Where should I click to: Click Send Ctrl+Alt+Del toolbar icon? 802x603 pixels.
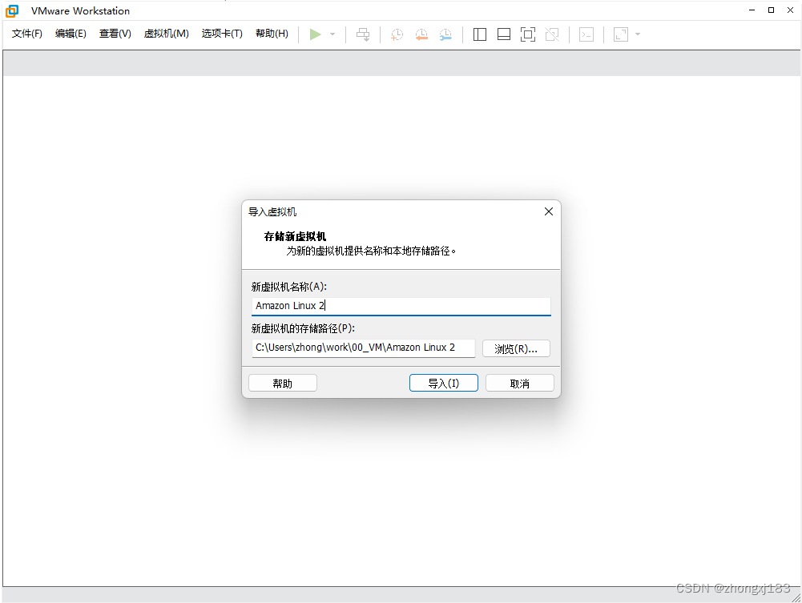click(x=363, y=34)
